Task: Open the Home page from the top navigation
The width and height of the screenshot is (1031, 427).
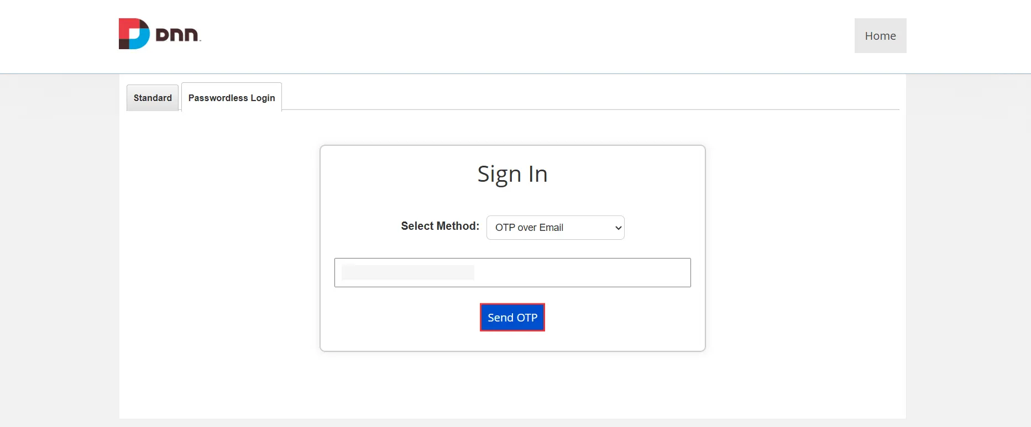Action: click(880, 35)
